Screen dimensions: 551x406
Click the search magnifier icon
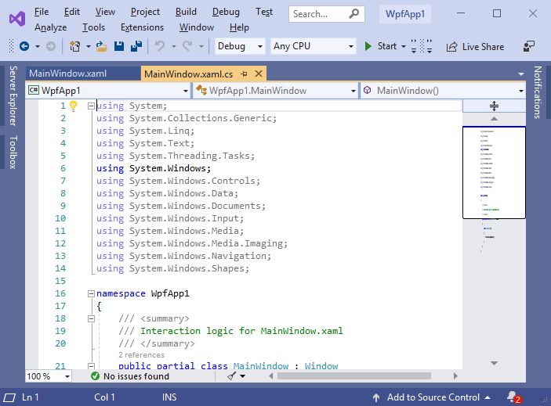pyautogui.click(x=354, y=13)
